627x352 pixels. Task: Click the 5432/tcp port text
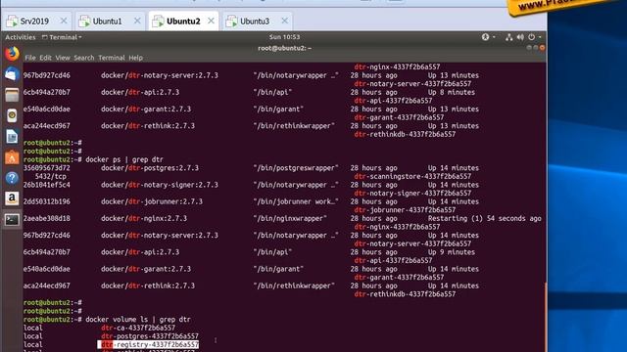coord(50,176)
